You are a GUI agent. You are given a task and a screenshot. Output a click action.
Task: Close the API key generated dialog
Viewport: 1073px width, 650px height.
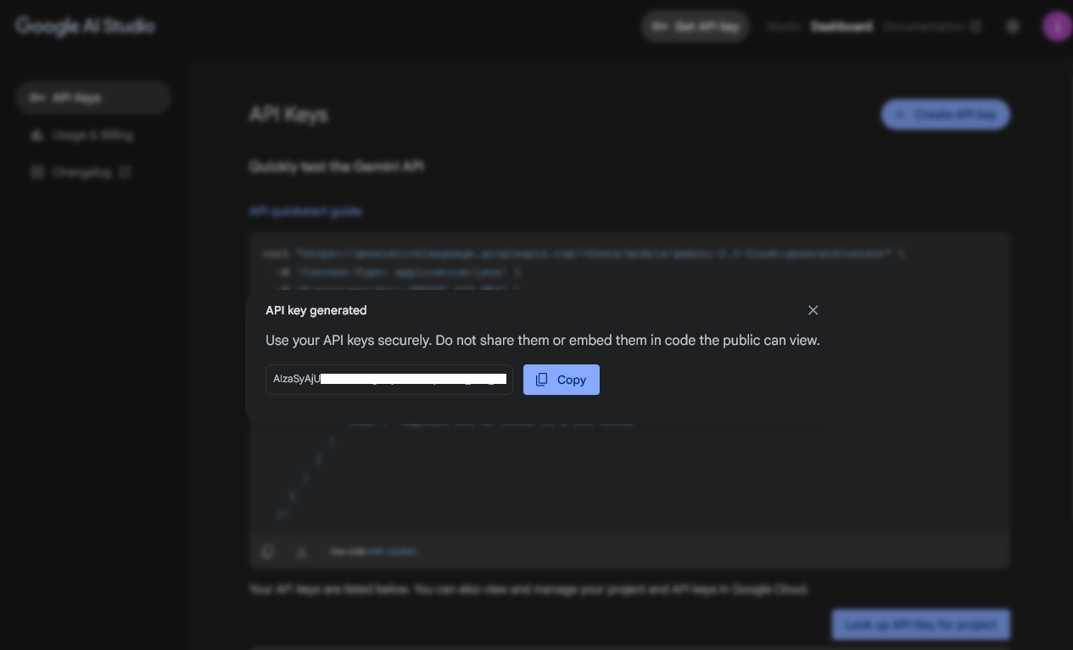click(813, 310)
